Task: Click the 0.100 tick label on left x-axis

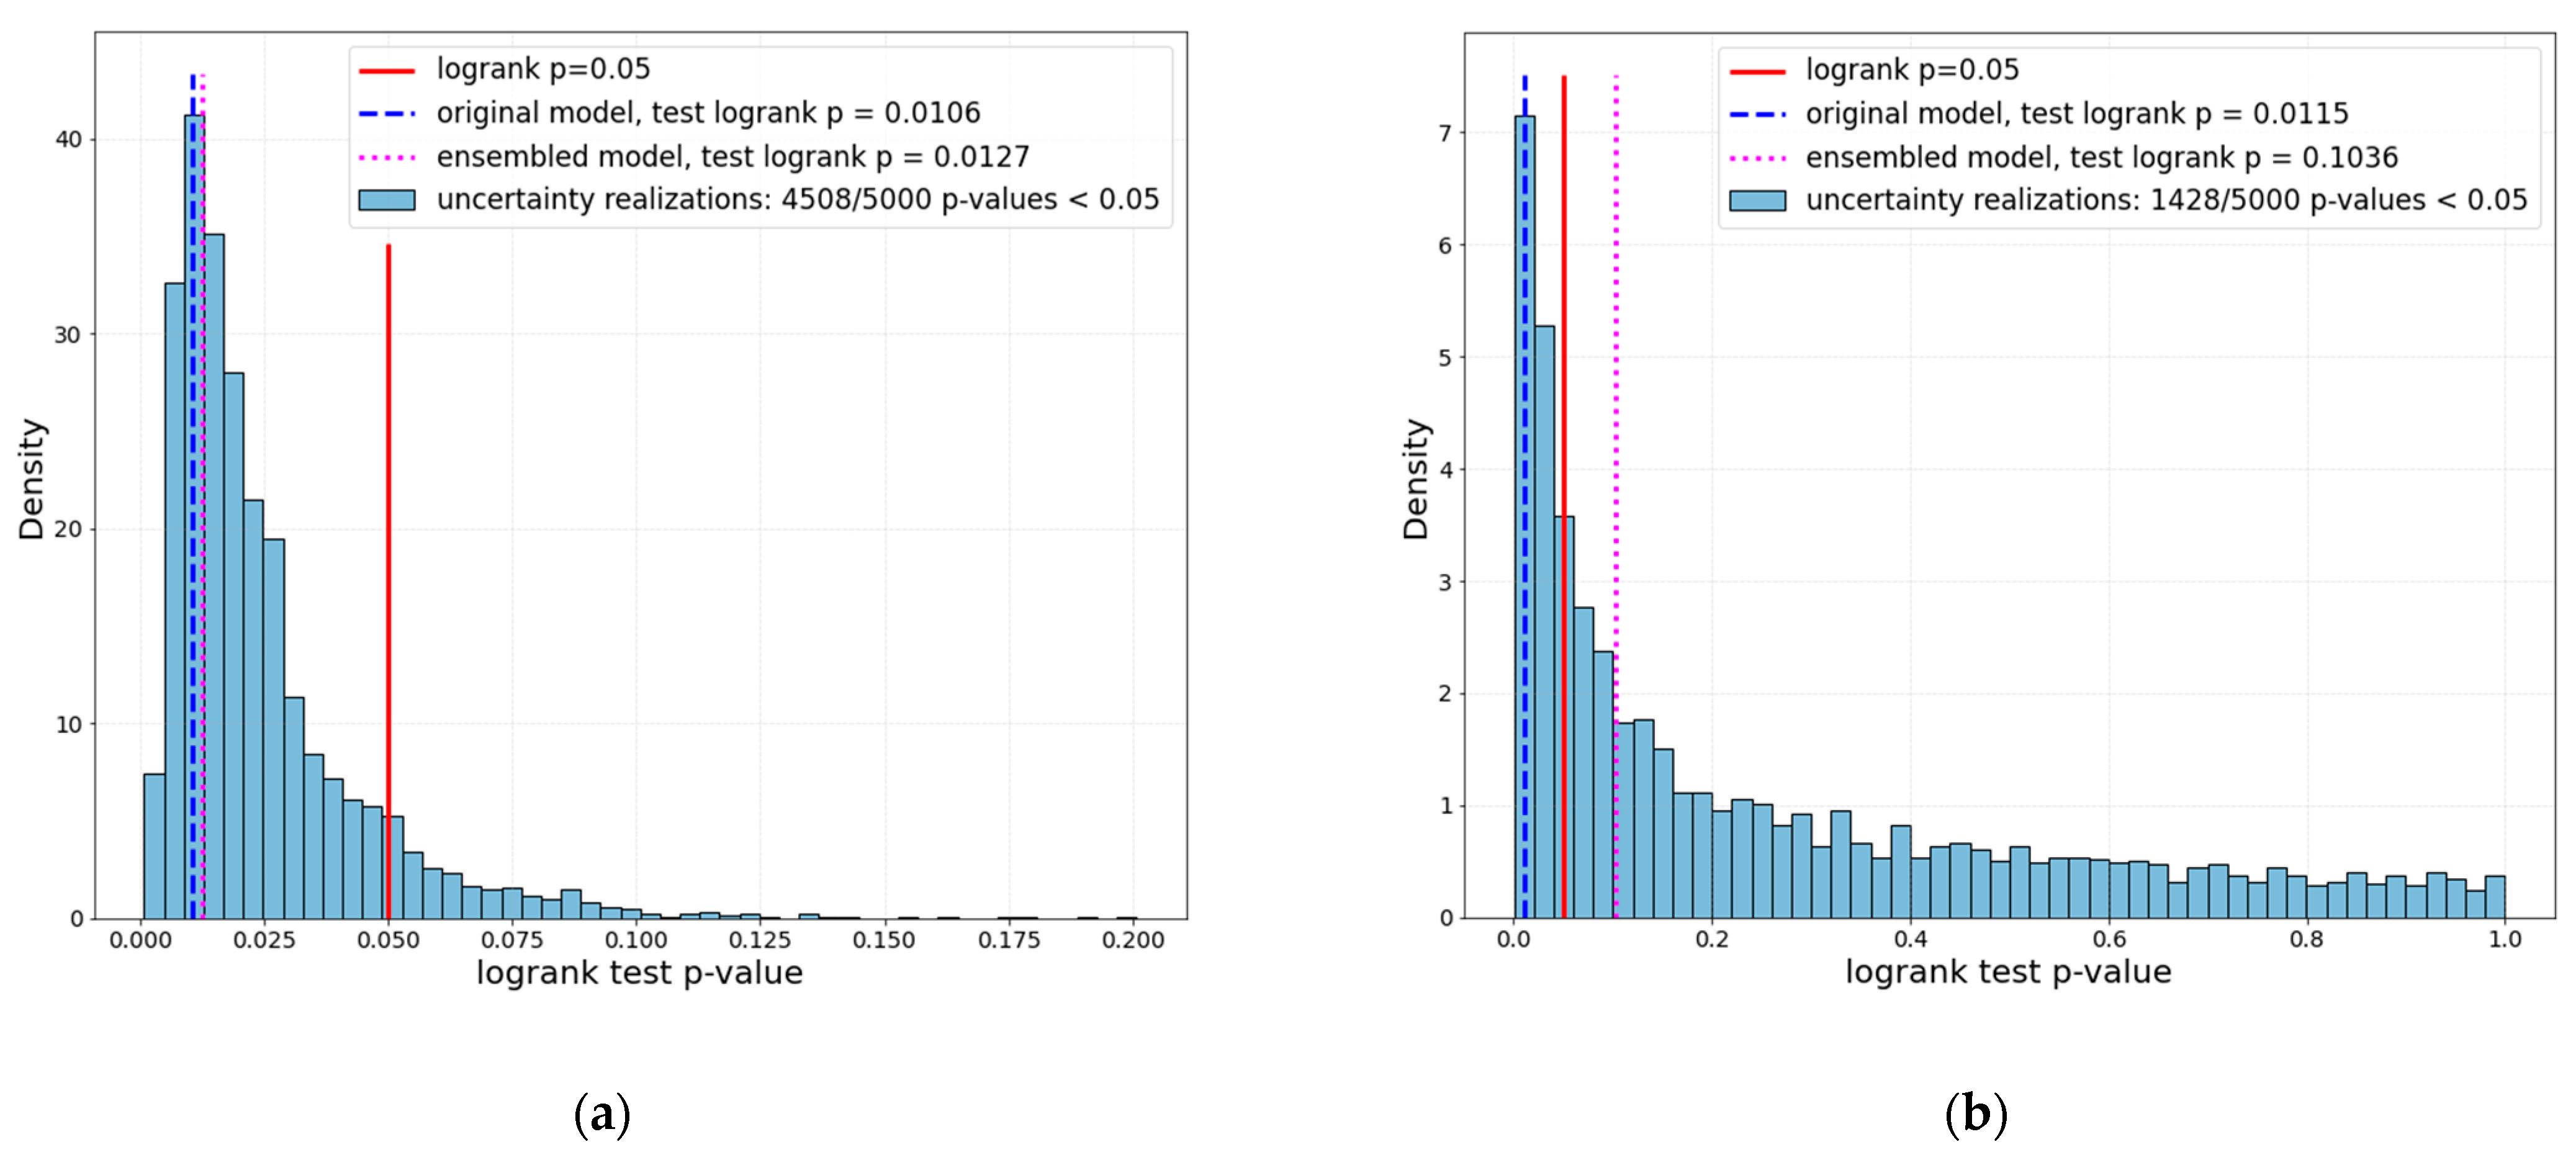Action: click(636, 940)
